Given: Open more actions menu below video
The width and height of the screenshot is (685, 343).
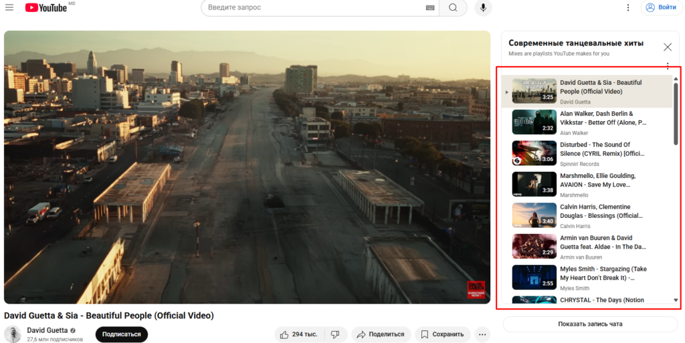Looking at the screenshot, I should coord(482,334).
